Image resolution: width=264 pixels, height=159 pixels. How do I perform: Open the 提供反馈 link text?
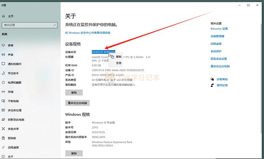pos(222,85)
